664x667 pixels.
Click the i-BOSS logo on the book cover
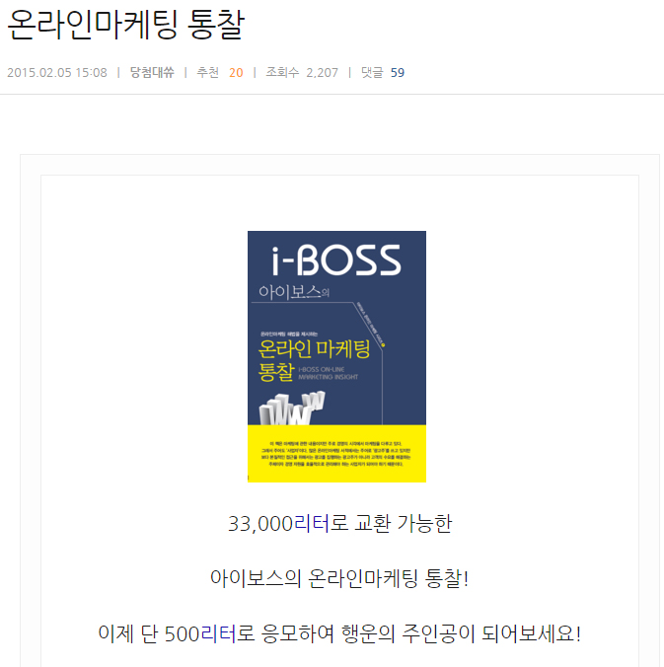(336, 259)
